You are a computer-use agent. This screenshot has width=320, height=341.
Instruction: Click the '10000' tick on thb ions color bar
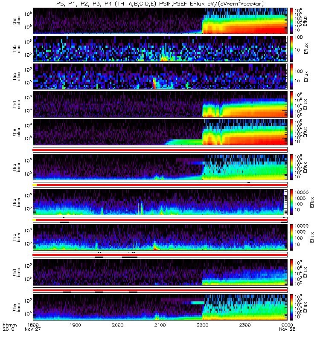coord(302,192)
